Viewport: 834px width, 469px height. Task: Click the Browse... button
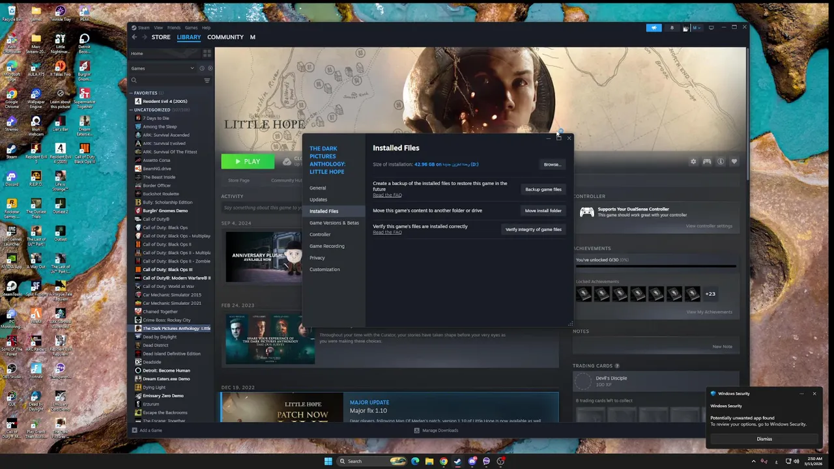552,164
